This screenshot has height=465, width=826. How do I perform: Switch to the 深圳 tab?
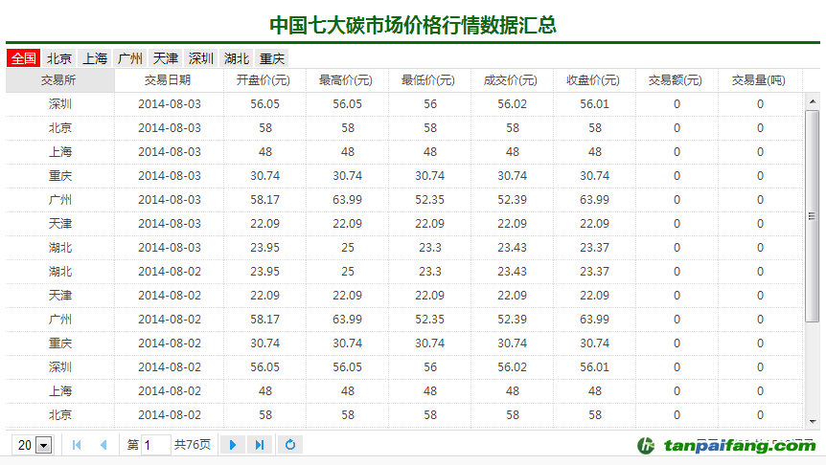click(200, 58)
